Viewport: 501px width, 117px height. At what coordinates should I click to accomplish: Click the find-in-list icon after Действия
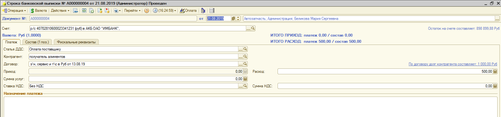[76, 11]
